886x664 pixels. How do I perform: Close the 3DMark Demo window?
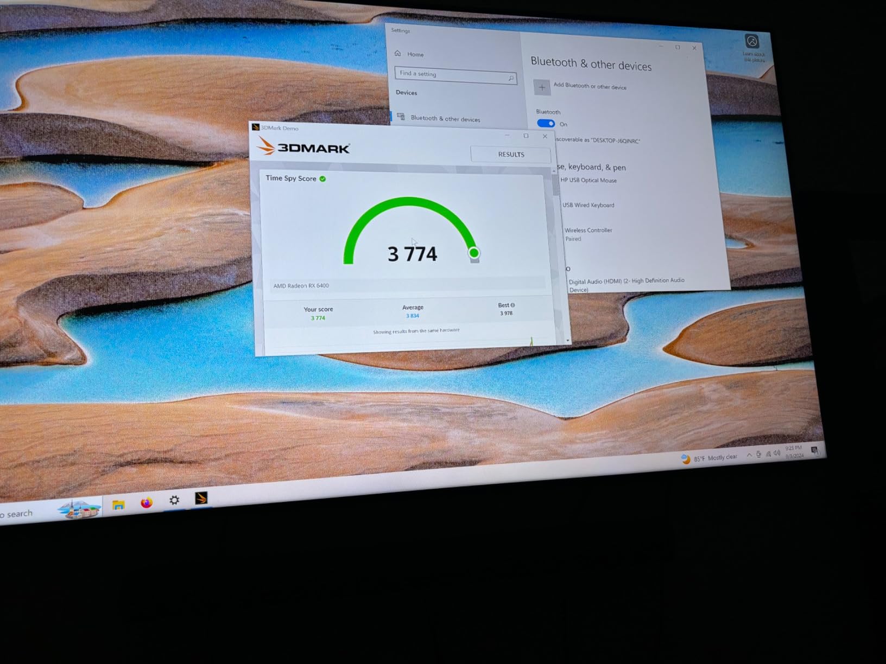coord(545,136)
